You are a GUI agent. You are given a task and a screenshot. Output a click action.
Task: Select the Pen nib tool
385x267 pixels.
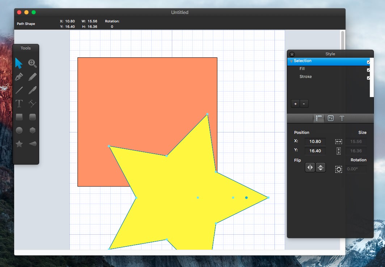(x=19, y=77)
